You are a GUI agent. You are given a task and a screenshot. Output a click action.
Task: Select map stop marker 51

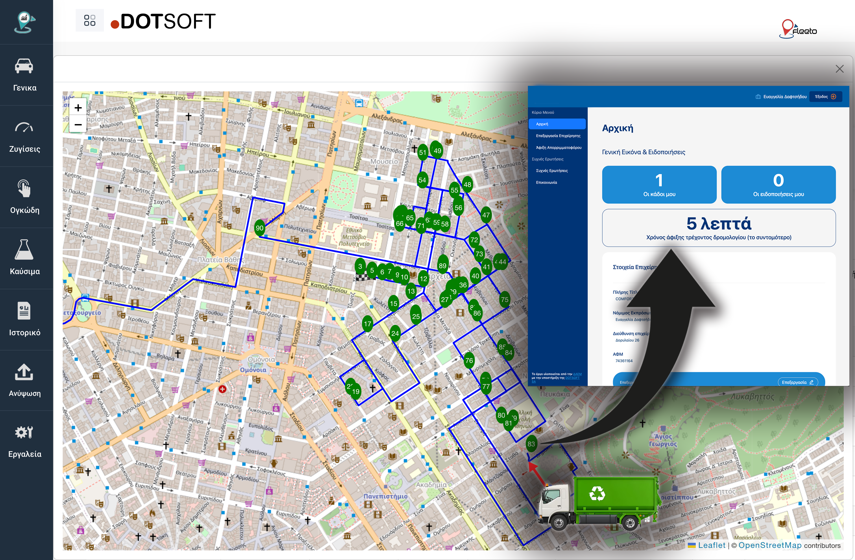tap(422, 152)
